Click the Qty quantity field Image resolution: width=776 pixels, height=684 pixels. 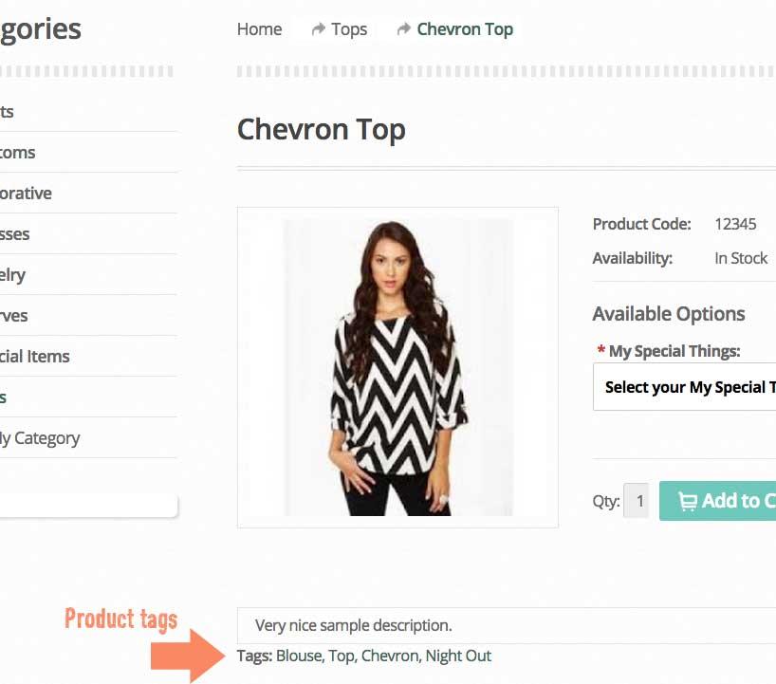pos(639,501)
